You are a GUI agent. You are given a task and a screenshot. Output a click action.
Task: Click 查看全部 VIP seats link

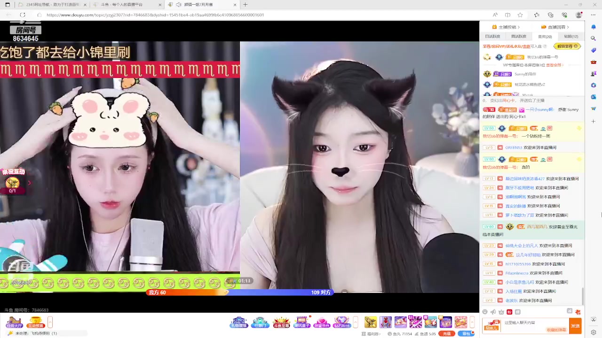tap(554, 65)
